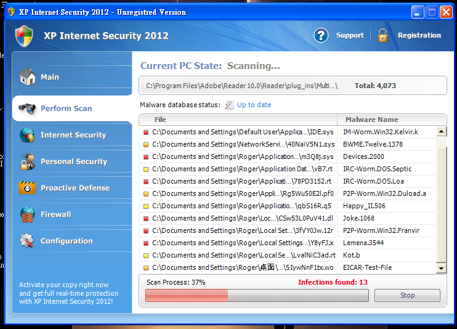Click the padlock Registration icon
The width and height of the screenshot is (457, 329).
[x=382, y=36]
